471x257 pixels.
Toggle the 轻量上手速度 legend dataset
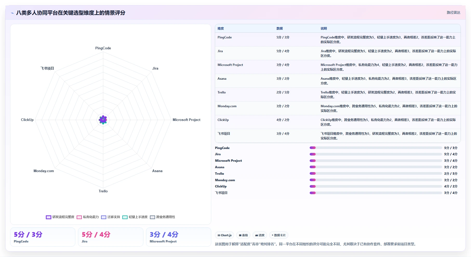[135, 217]
